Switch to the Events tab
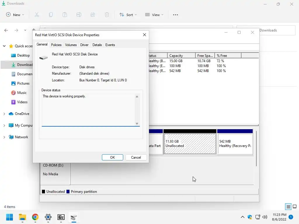This screenshot has height=224, width=299. point(110,45)
